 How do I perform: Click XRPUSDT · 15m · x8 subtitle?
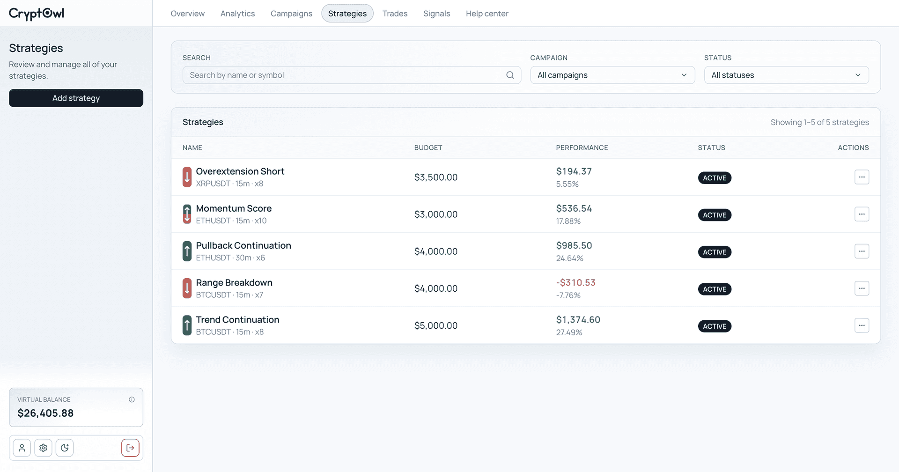tap(229, 184)
